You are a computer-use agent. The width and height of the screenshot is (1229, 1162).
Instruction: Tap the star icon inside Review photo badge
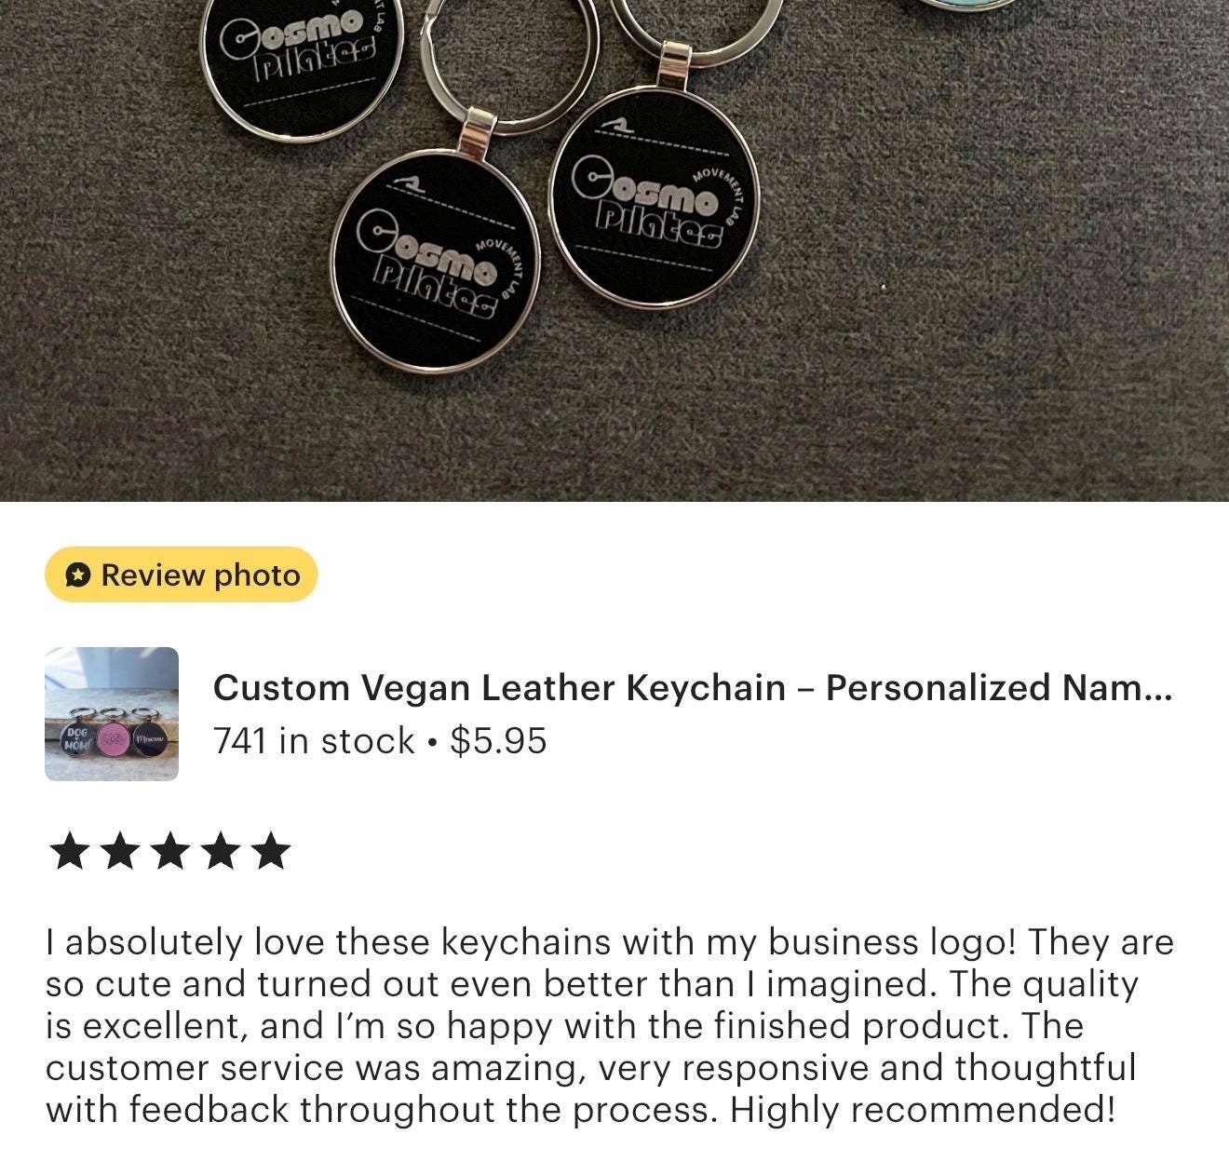click(78, 575)
